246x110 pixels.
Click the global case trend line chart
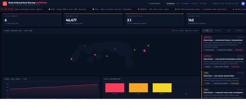54,90
